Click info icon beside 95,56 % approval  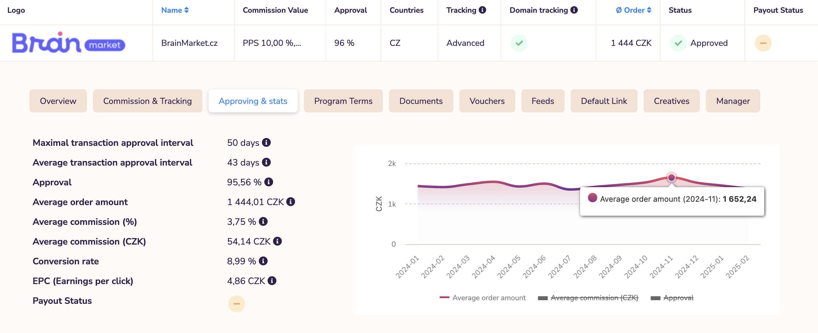point(269,182)
